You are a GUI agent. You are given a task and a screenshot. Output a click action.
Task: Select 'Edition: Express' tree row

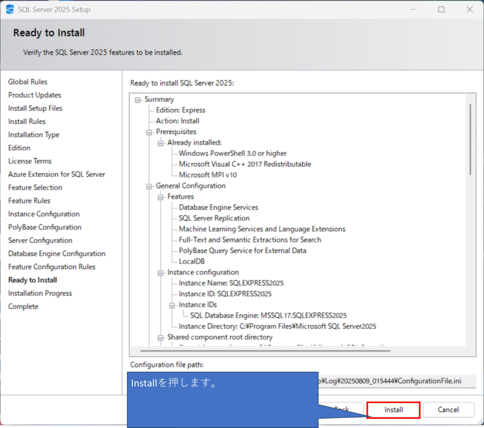(x=181, y=110)
